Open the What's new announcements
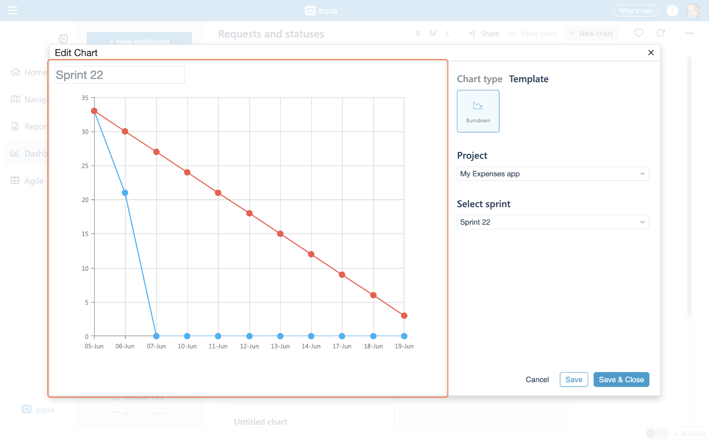 [x=635, y=11]
